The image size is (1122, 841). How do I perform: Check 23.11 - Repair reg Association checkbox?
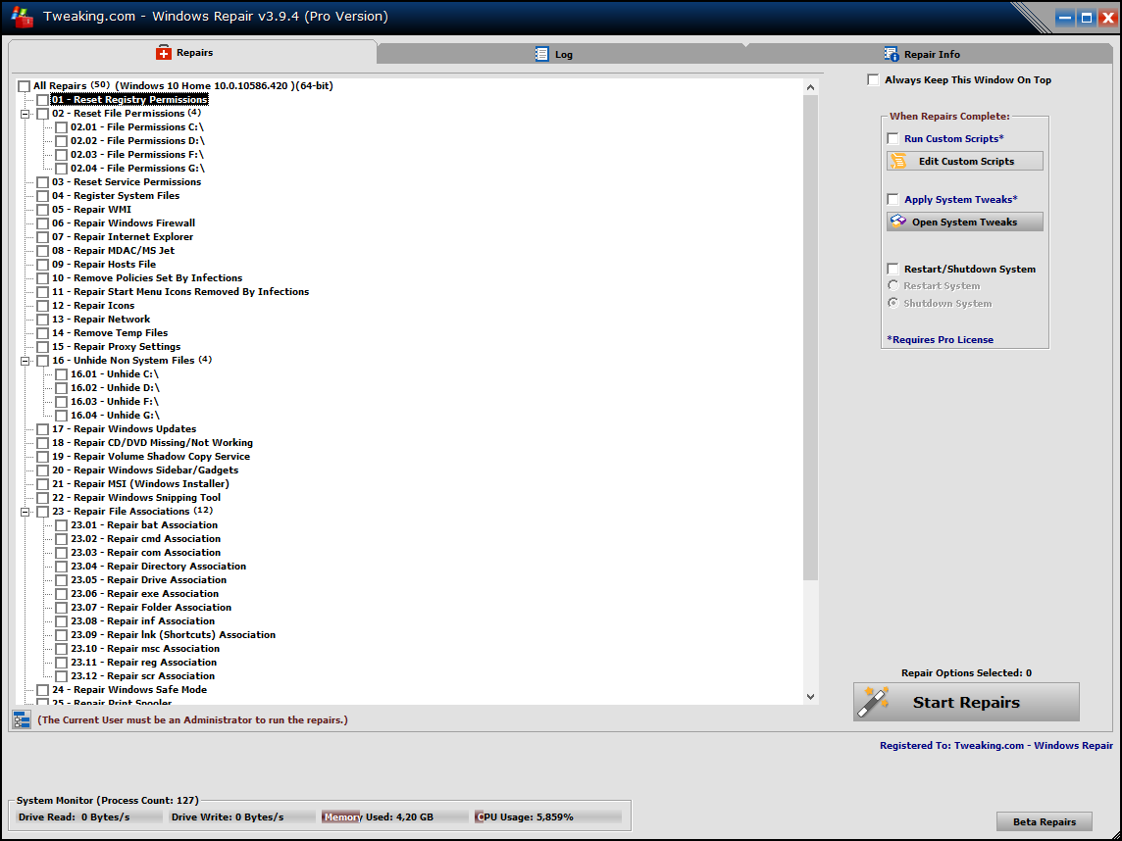point(62,663)
